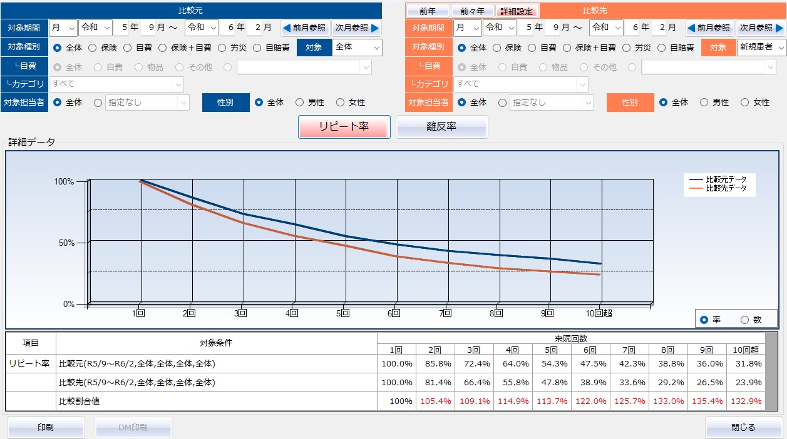Open 比較元 カテゴリ dropdown showing すべて
This screenshot has height=439, width=787.
click(117, 84)
